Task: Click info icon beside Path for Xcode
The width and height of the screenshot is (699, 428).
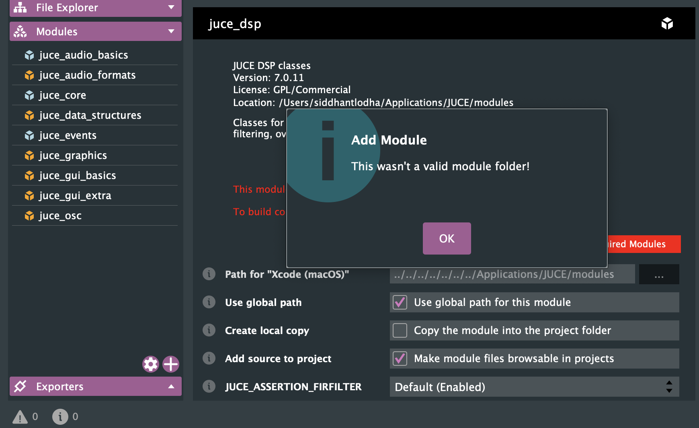Action: pyautogui.click(x=209, y=274)
